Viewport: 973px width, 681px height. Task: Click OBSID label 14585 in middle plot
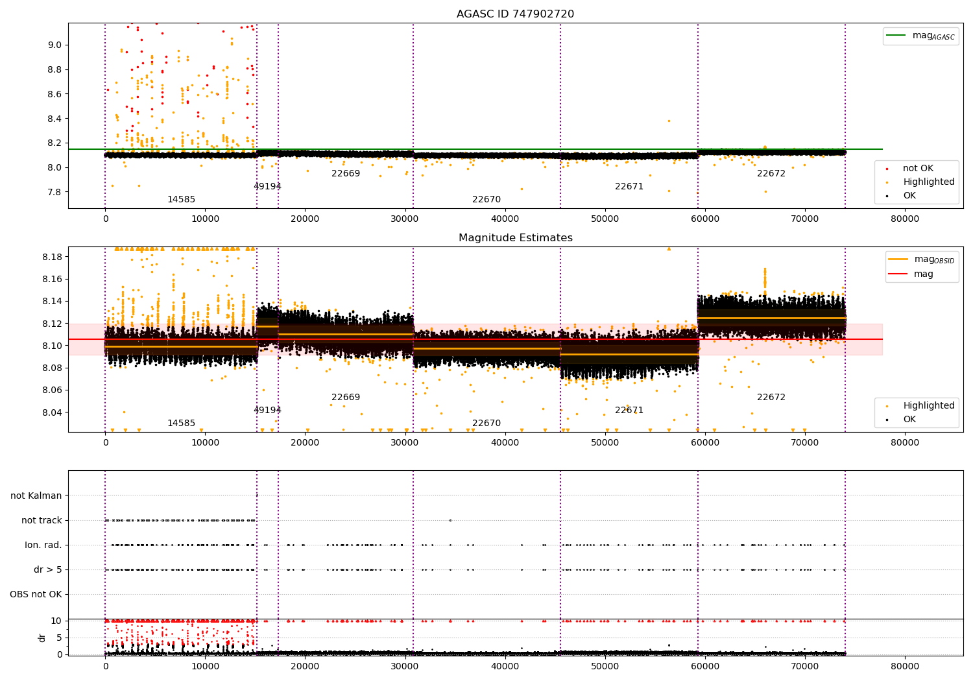pos(181,424)
